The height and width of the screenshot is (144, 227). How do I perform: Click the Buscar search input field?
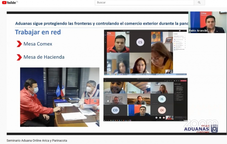point(145,3)
